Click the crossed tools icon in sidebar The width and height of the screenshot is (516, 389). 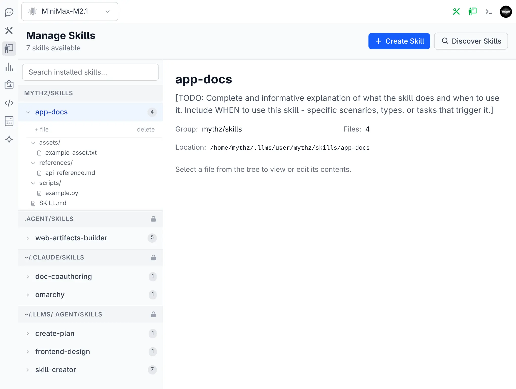(9, 30)
